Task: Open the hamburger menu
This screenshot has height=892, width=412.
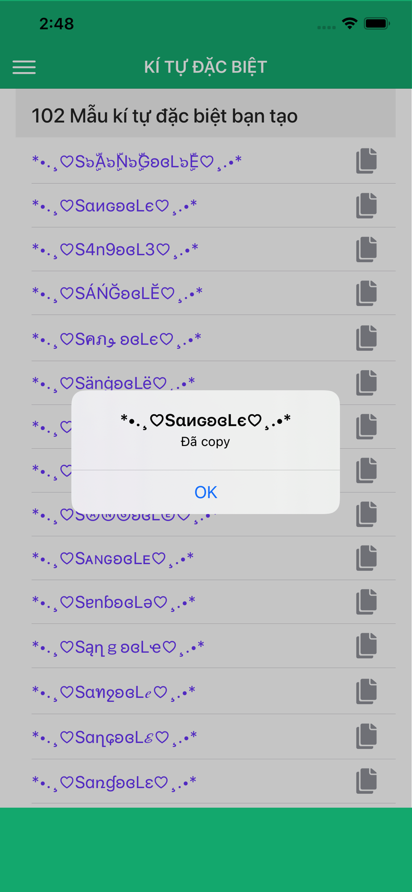Action: coord(24,67)
